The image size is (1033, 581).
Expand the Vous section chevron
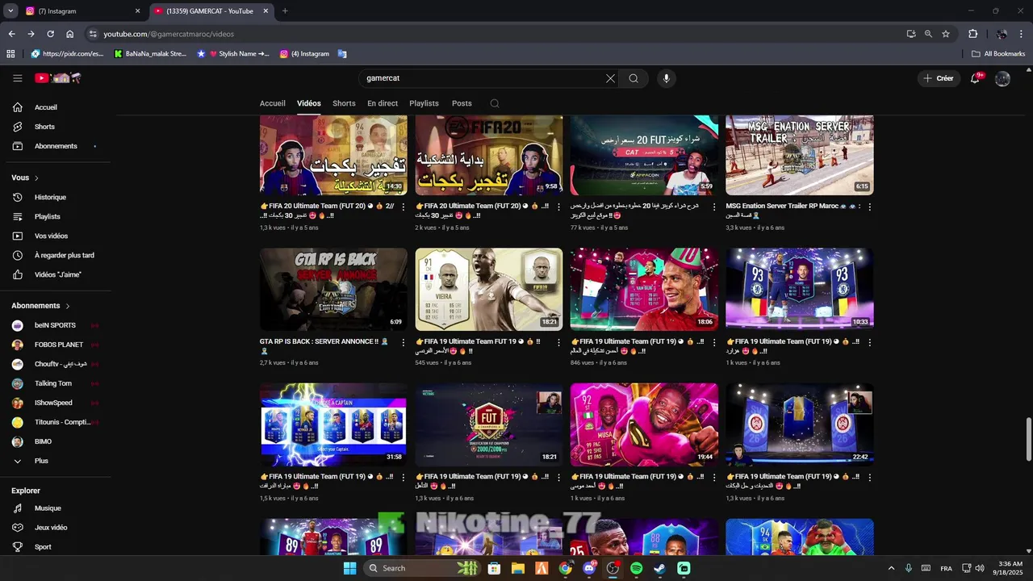(x=36, y=178)
